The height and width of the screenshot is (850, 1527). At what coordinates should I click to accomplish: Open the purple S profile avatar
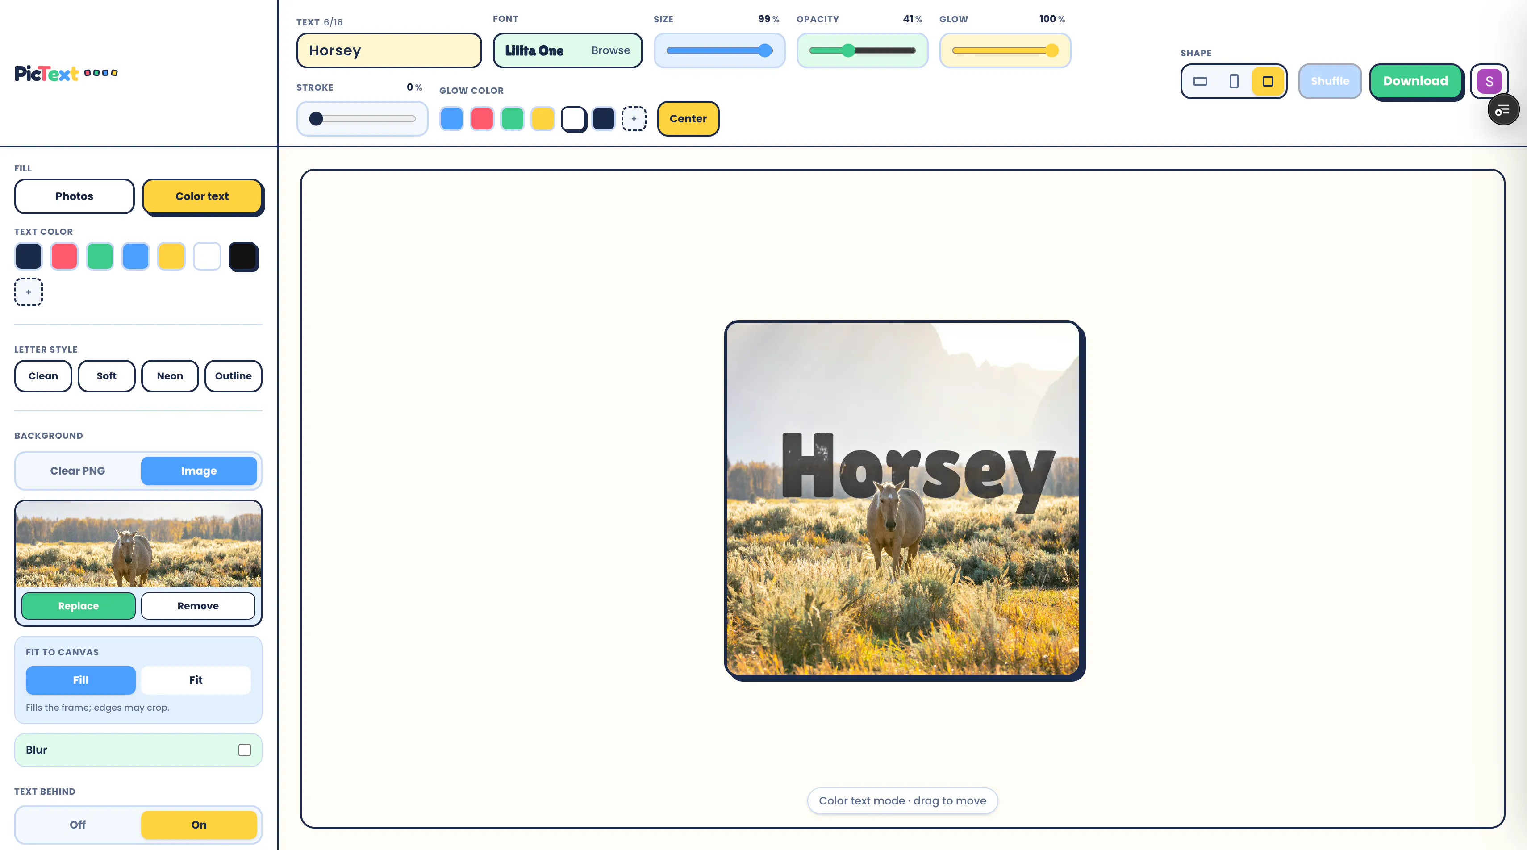(1489, 81)
